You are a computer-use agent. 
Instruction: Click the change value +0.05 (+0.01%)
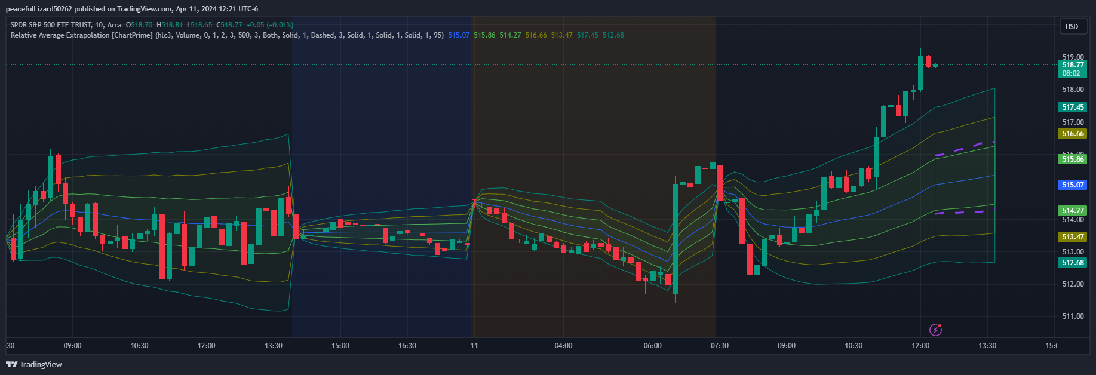pos(270,25)
